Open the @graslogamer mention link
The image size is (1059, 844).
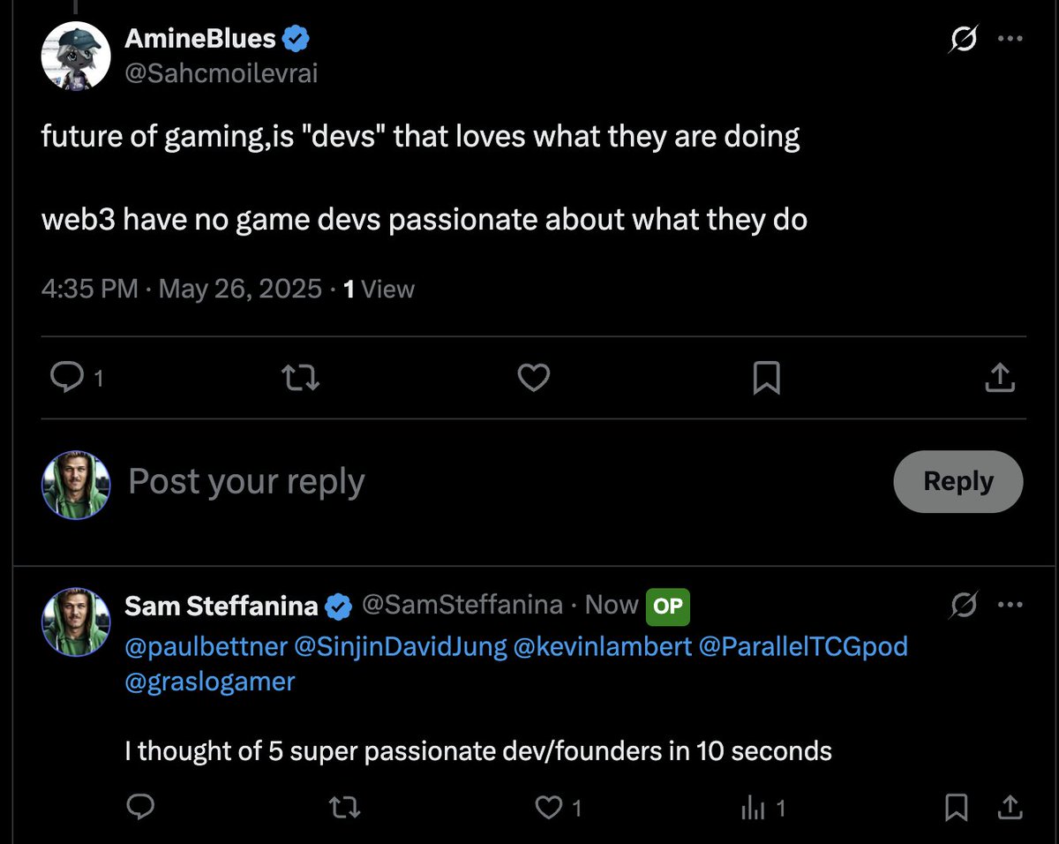pyautogui.click(x=210, y=682)
